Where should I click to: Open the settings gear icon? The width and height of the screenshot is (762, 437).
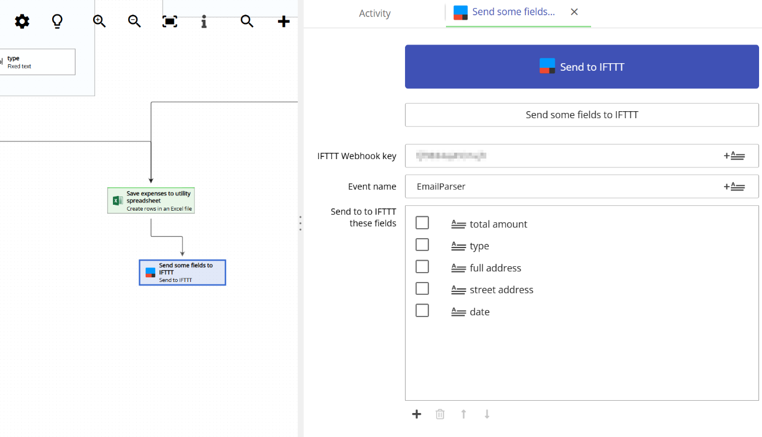(22, 22)
